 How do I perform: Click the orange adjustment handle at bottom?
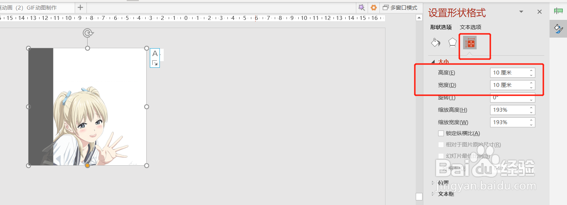(87, 166)
